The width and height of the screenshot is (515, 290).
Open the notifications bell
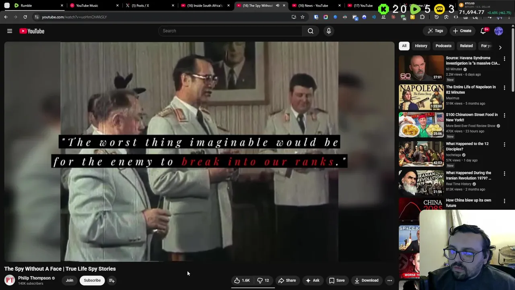click(x=484, y=31)
